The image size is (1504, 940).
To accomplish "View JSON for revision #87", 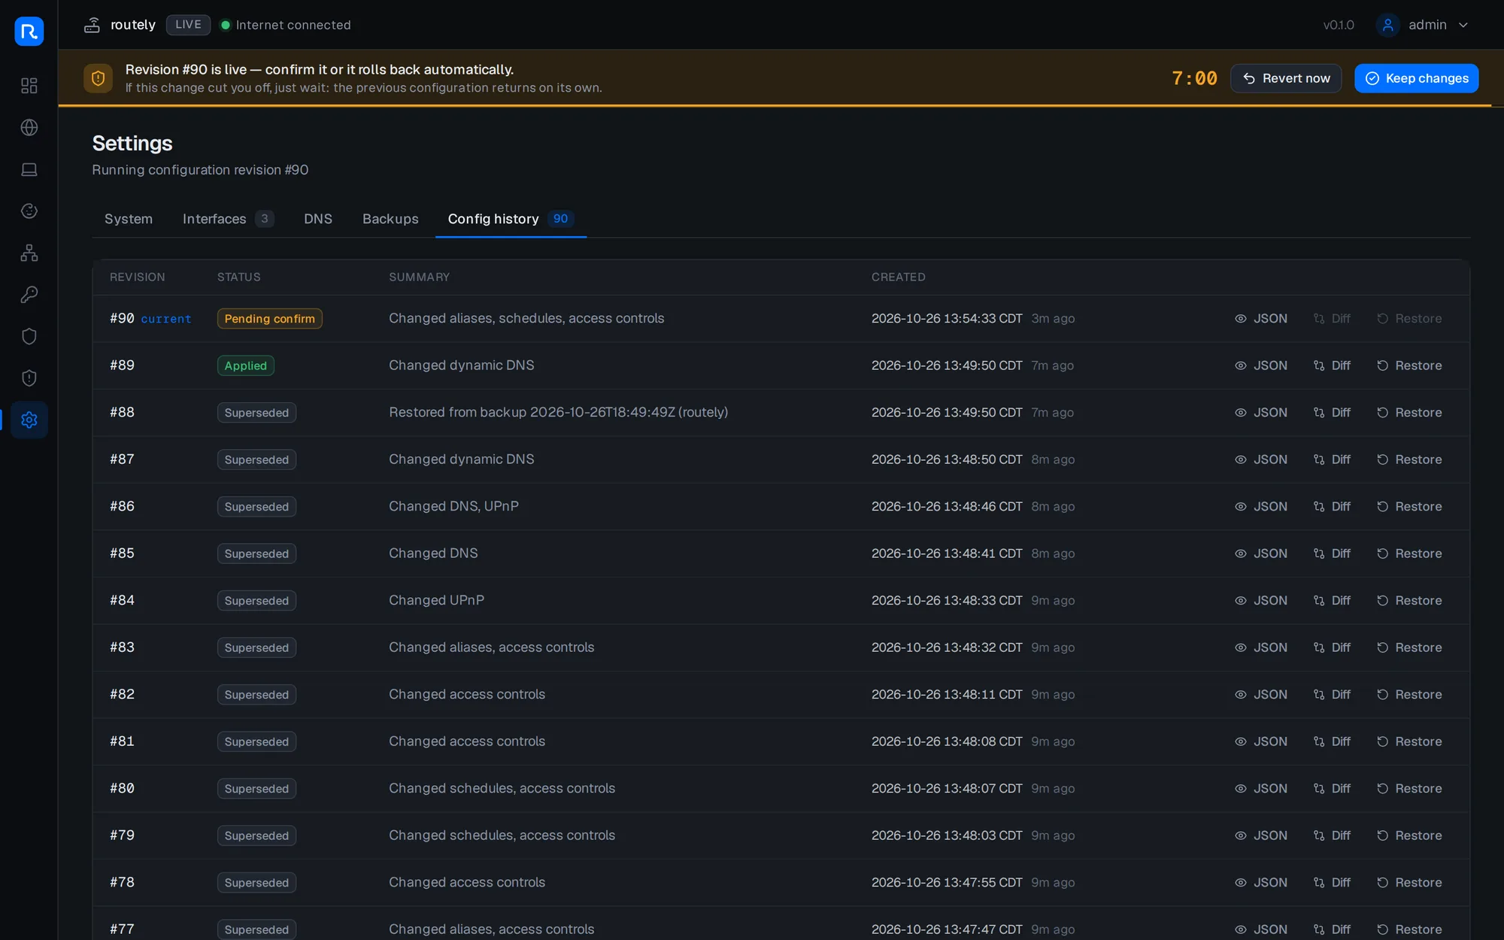I will pos(1261,459).
